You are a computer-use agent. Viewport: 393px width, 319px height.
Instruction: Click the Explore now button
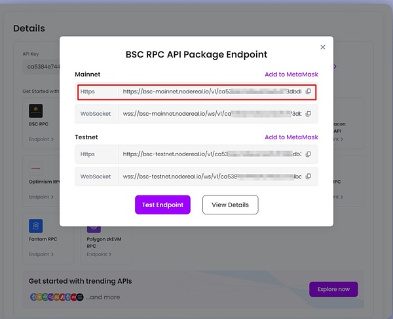point(333,289)
